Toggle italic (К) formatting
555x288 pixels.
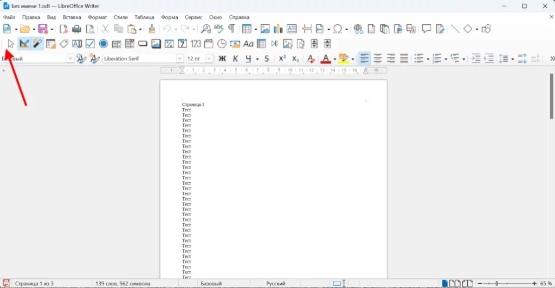(235, 58)
